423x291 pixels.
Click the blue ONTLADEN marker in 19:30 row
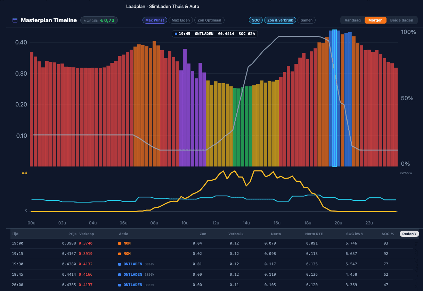[120, 264]
